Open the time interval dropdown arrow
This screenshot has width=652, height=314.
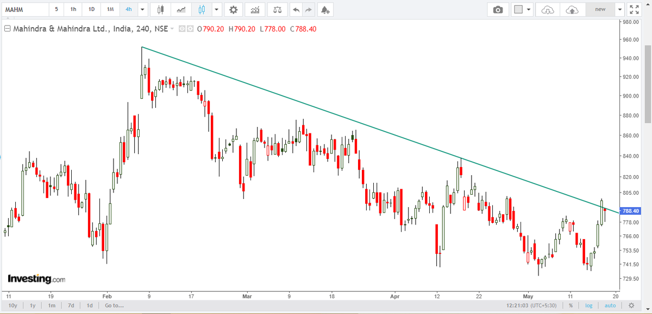[142, 10]
